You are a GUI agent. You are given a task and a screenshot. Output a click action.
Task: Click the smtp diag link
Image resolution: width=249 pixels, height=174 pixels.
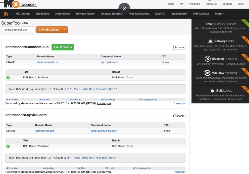point(48,168)
